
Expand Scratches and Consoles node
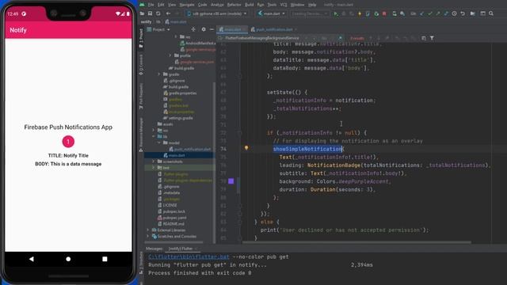tap(148, 236)
